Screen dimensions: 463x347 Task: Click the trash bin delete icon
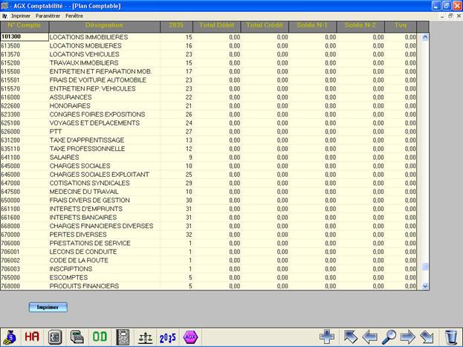click(x=451, y=337)
